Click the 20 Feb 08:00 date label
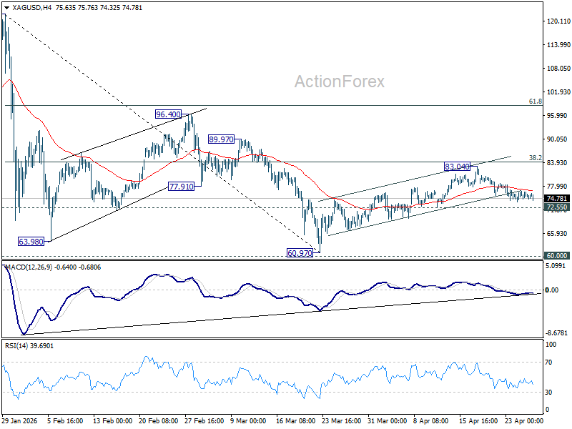The image size is (572, 429). pos(158,420)
